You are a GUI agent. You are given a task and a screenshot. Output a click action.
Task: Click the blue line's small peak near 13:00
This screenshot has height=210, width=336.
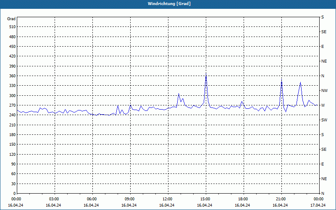178,94
